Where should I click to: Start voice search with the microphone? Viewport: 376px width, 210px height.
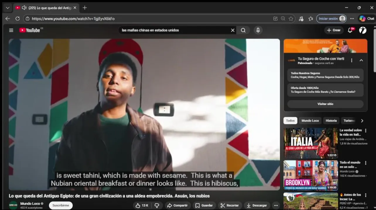click(x=258, y=30)
